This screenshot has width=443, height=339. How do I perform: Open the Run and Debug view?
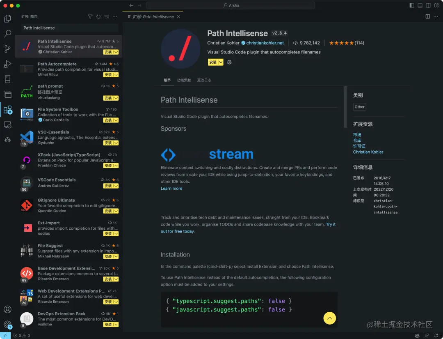click(8, 64)
